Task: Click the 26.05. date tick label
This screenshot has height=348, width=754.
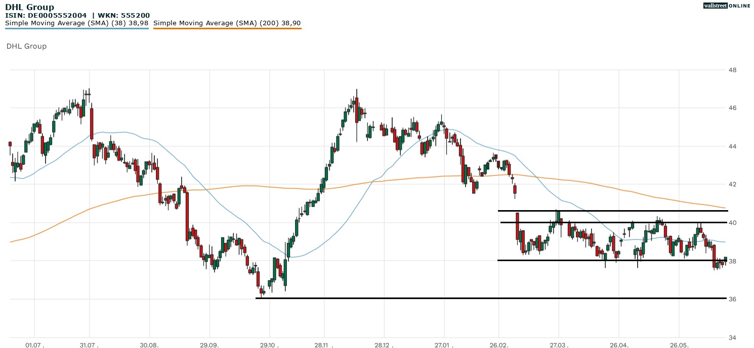Action: point(678,344)
